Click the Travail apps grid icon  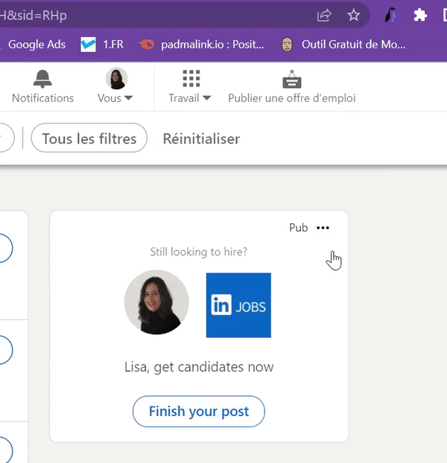coord(191,79)
